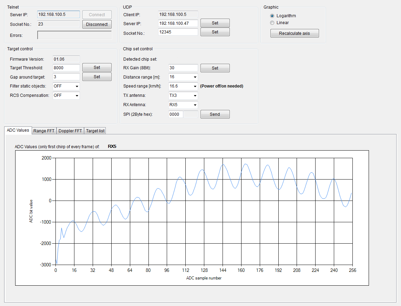This screenshot has height=306, width=401.
Task: Switch to the Range FFT tab
Action: [44, 131]
